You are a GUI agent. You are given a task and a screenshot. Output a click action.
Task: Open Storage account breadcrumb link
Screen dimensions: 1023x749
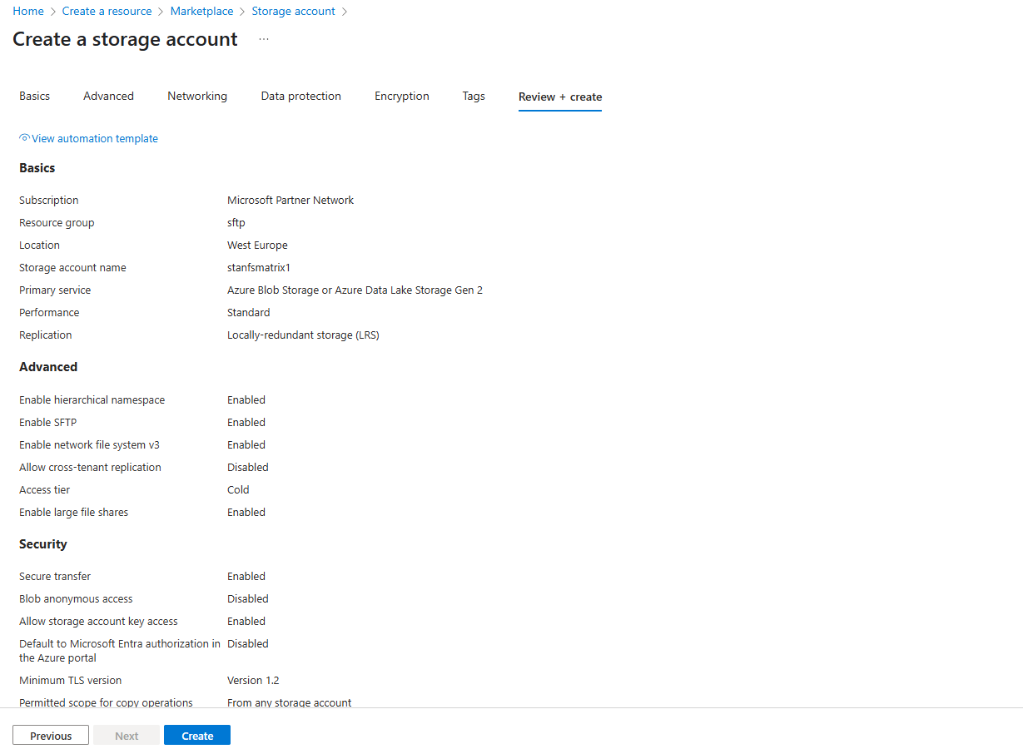[x=294, y=11]
